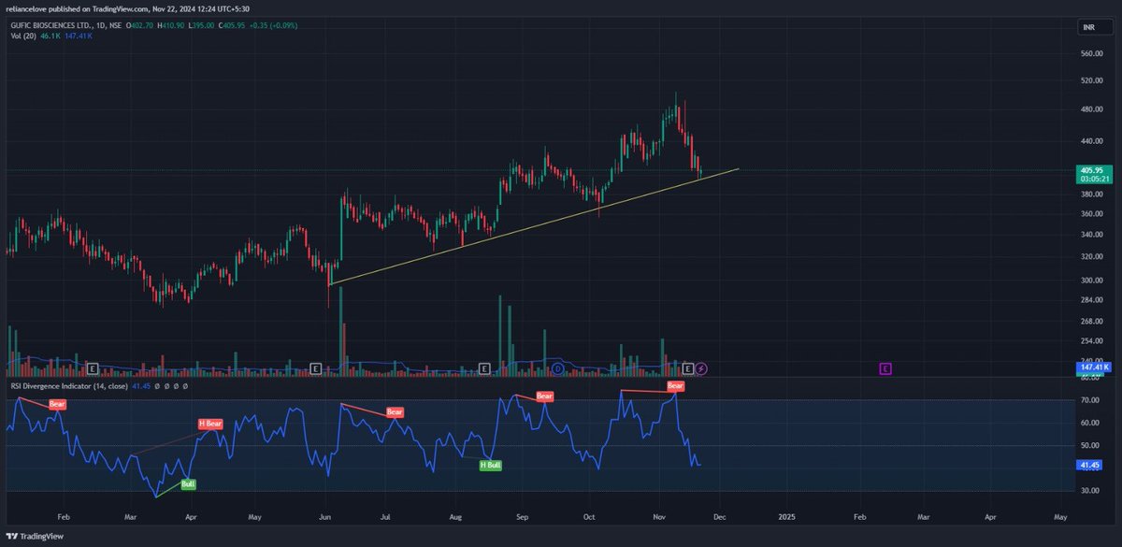Click the purple lightning bolt marker

pos(701,368)
